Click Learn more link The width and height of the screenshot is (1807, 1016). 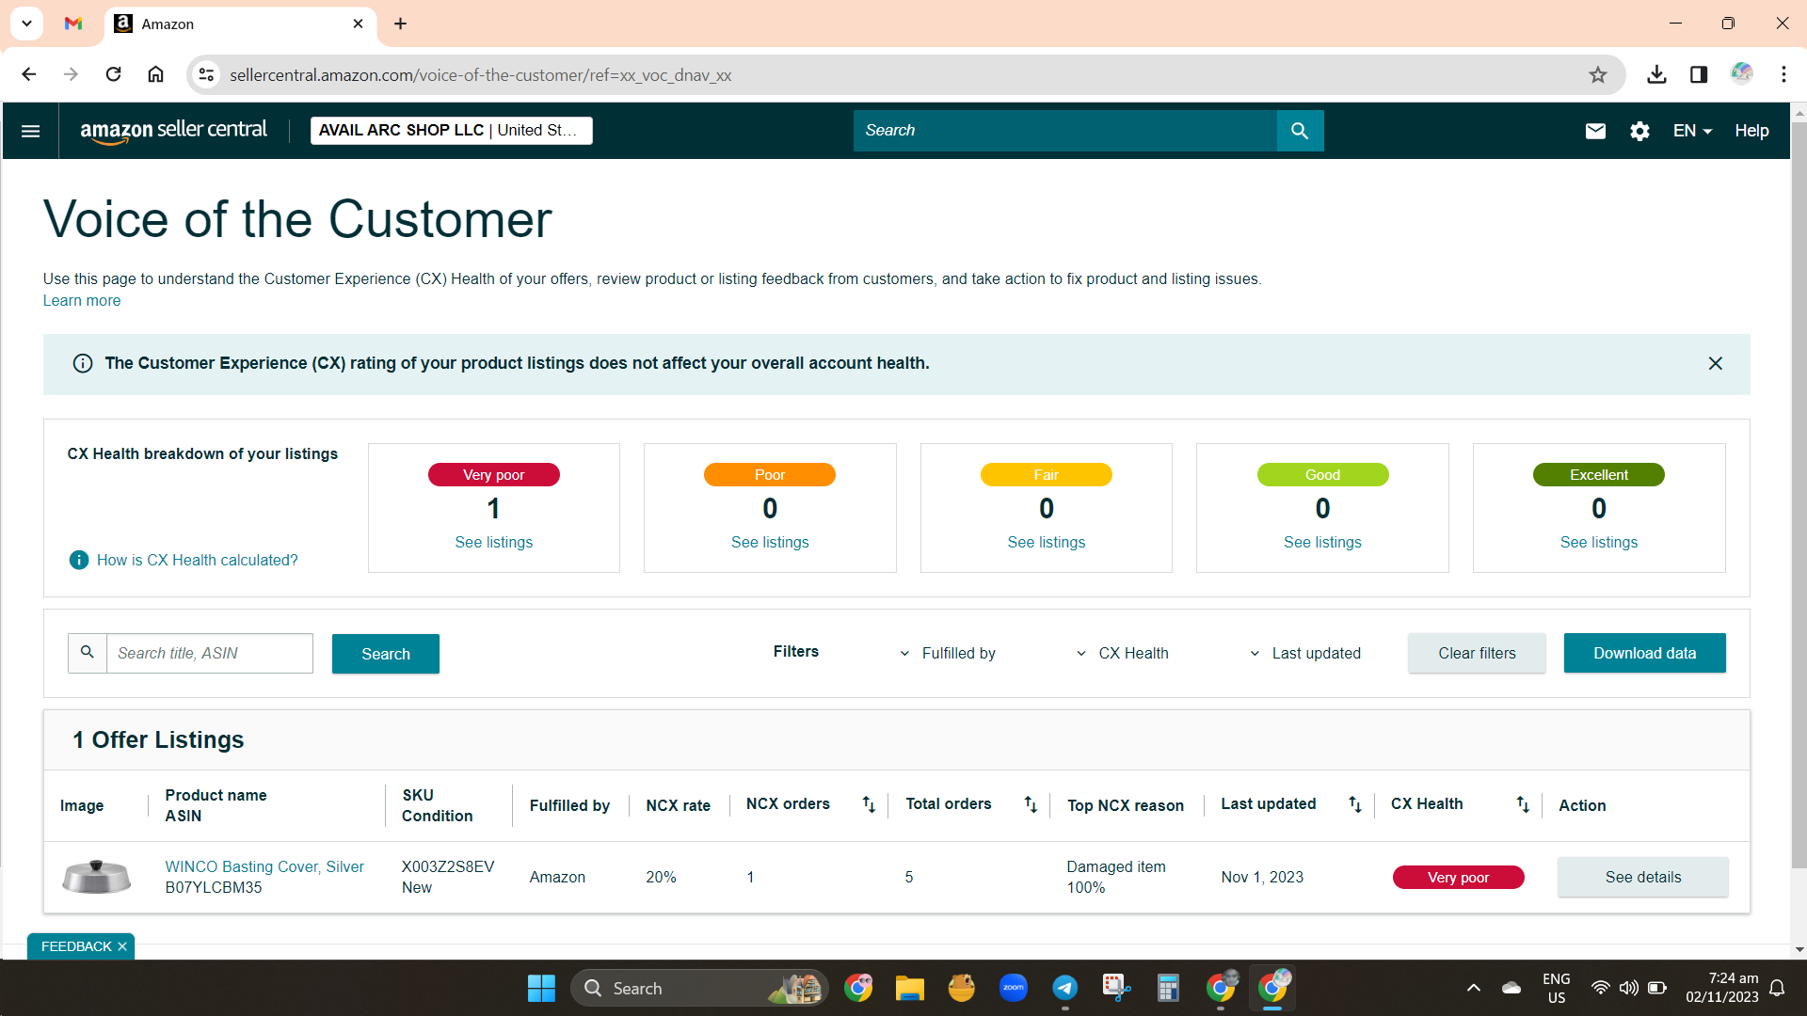(x=82, y=301)
